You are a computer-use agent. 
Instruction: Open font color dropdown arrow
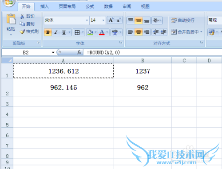[x=107, y=32]
